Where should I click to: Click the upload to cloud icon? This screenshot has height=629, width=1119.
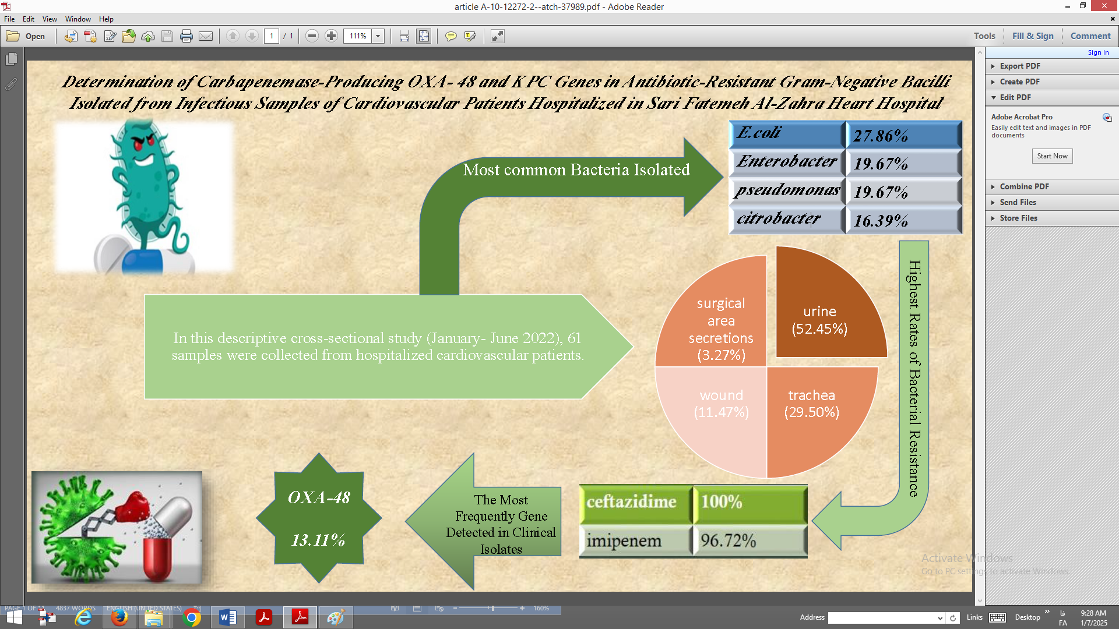[x=148, y=36]
